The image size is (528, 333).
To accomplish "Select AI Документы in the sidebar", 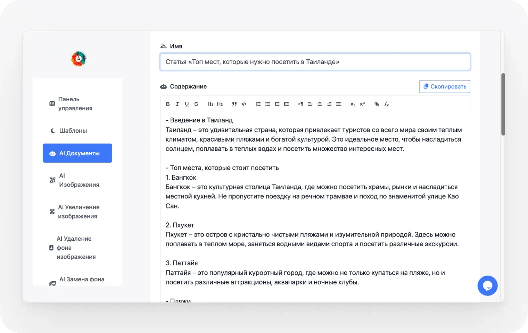I will point(77,153).
